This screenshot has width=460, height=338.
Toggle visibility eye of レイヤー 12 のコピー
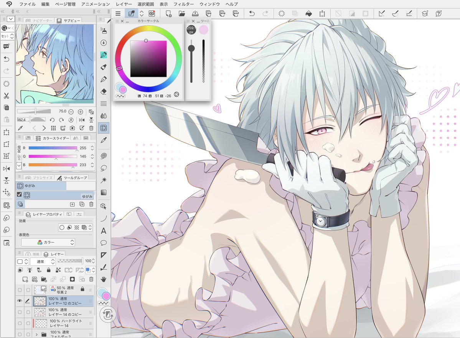(x=20, y=301)
